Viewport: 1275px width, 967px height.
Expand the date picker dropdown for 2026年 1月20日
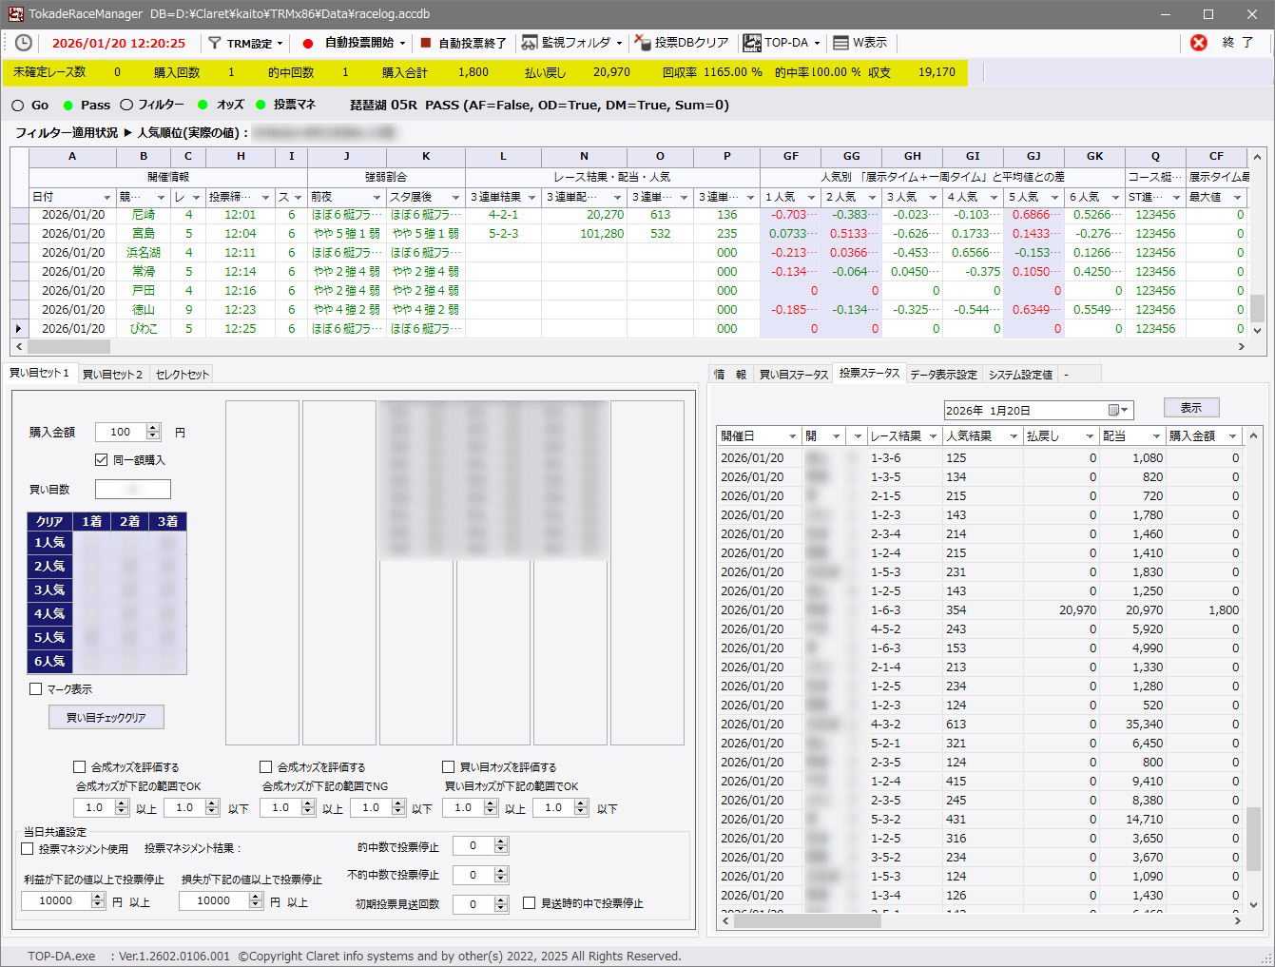point(1119,411)
